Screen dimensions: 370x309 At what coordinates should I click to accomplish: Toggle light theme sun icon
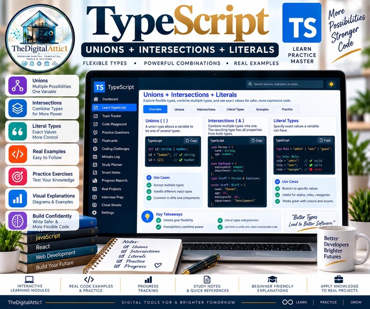click(x=331, y=84)
